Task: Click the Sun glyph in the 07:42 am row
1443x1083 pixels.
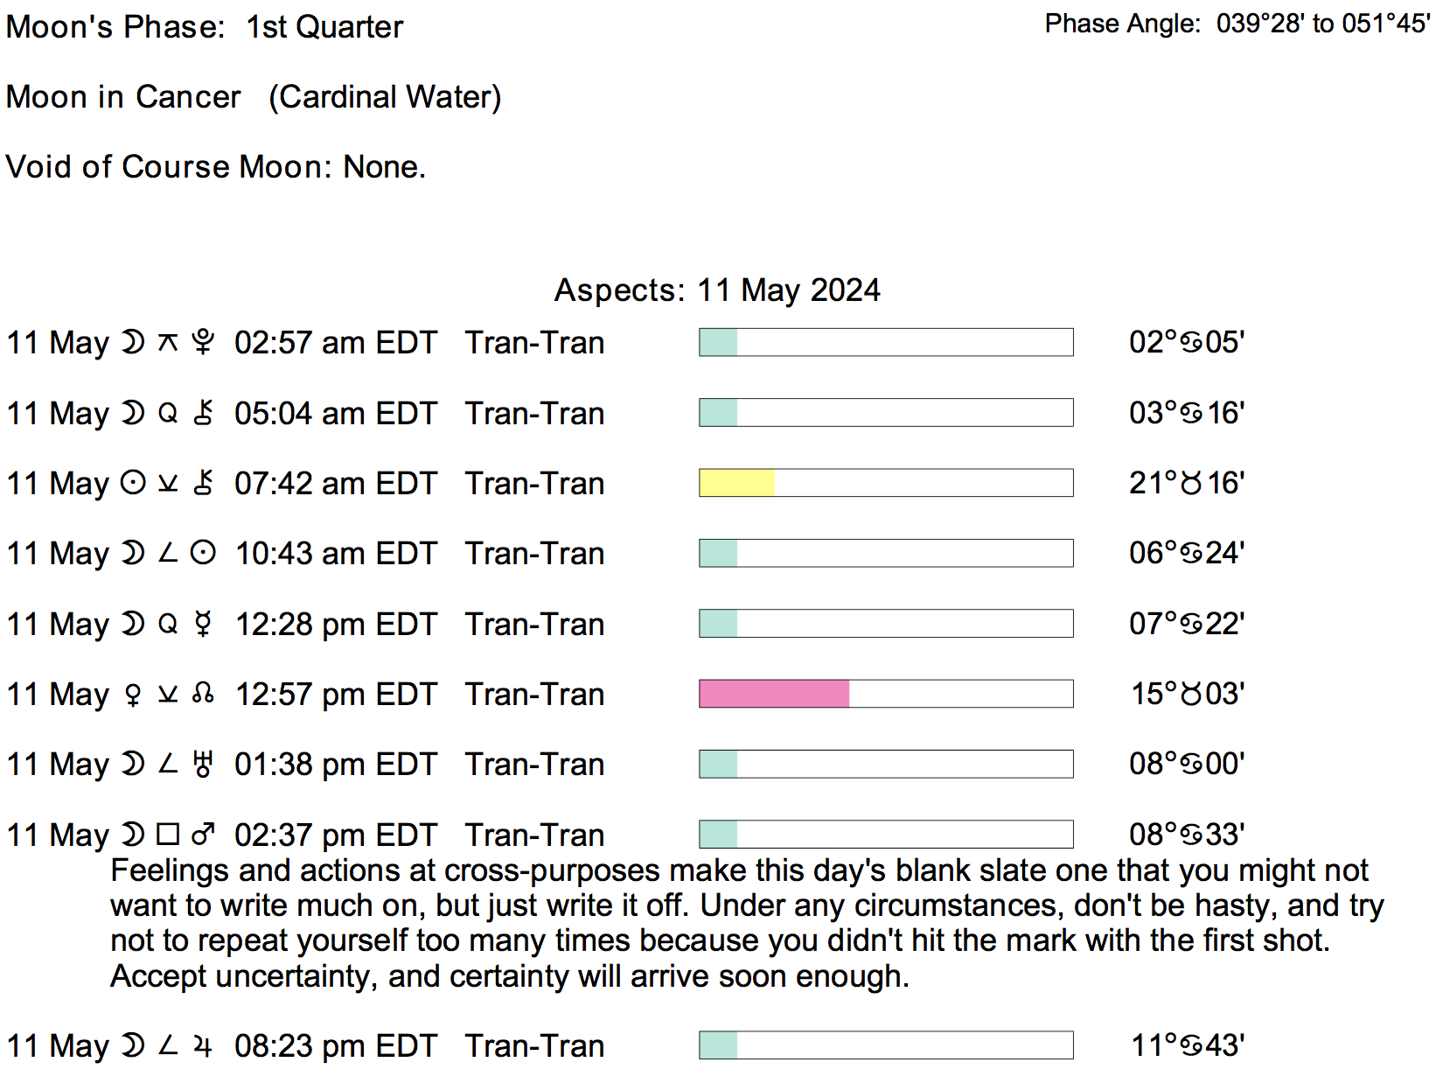Action: click(x=132, y=483)
